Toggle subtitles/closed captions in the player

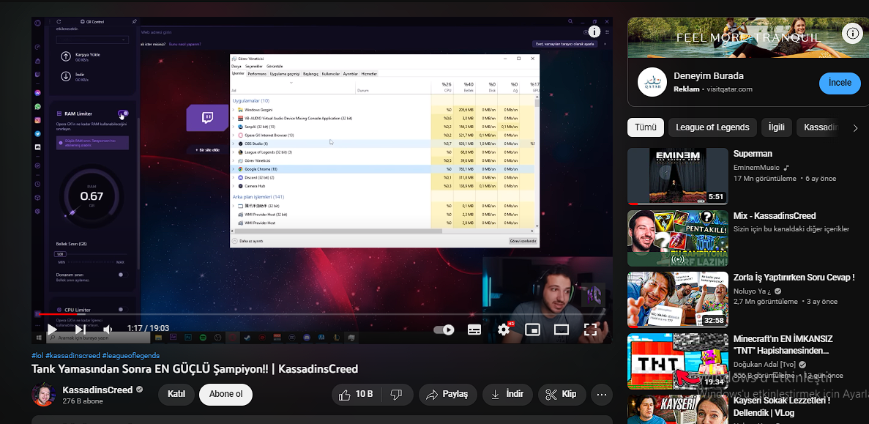(474, 330)
